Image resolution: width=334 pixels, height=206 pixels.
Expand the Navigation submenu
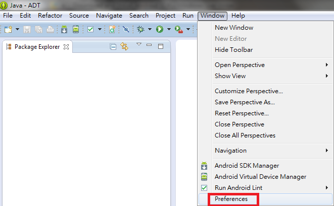tap(327, 151)
